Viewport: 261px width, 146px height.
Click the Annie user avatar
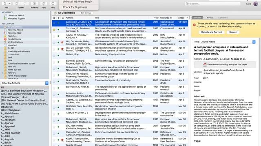(x=256, y=4)
